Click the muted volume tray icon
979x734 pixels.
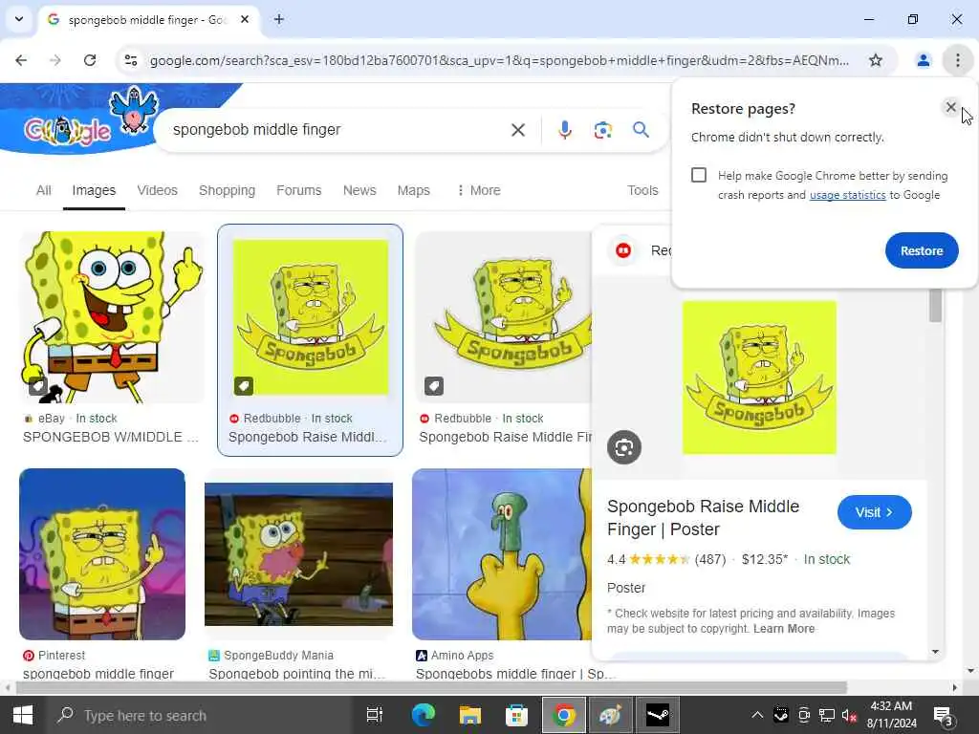(849, 716)
